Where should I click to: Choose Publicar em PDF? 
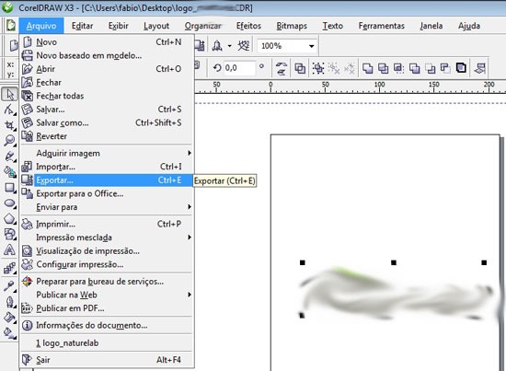coord(107,308)
